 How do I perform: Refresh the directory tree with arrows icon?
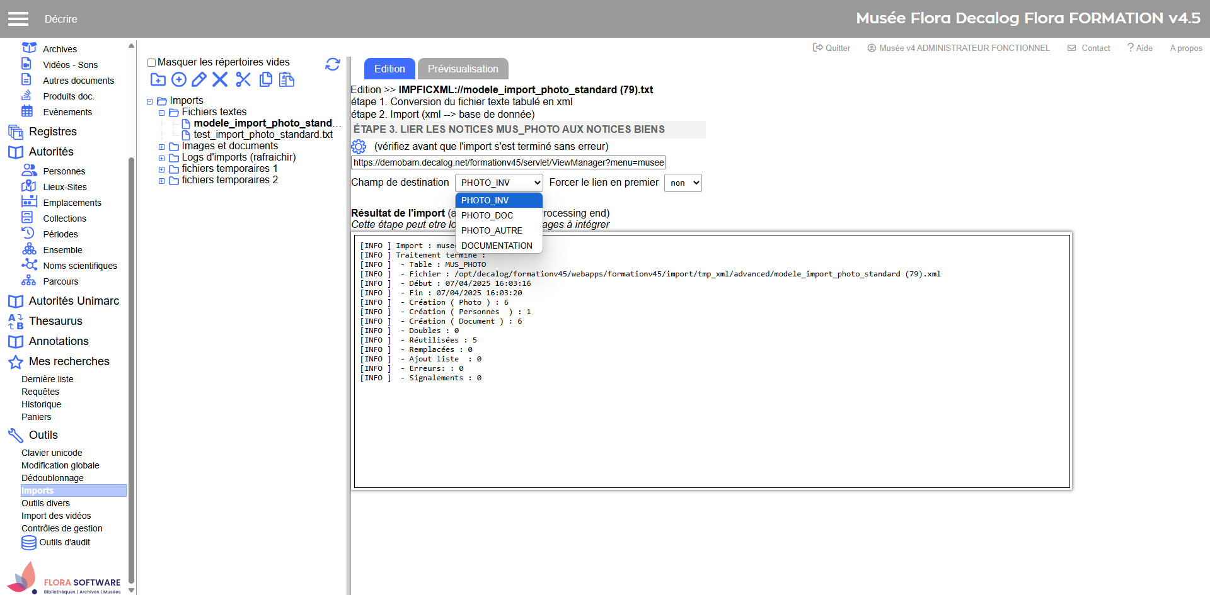(x=333, y=64)
